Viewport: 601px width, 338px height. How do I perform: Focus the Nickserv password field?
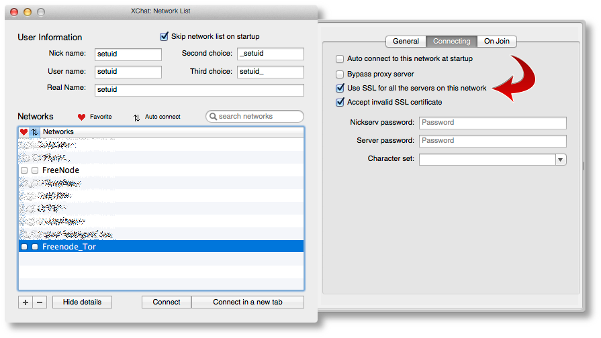(x=492, y=123)
